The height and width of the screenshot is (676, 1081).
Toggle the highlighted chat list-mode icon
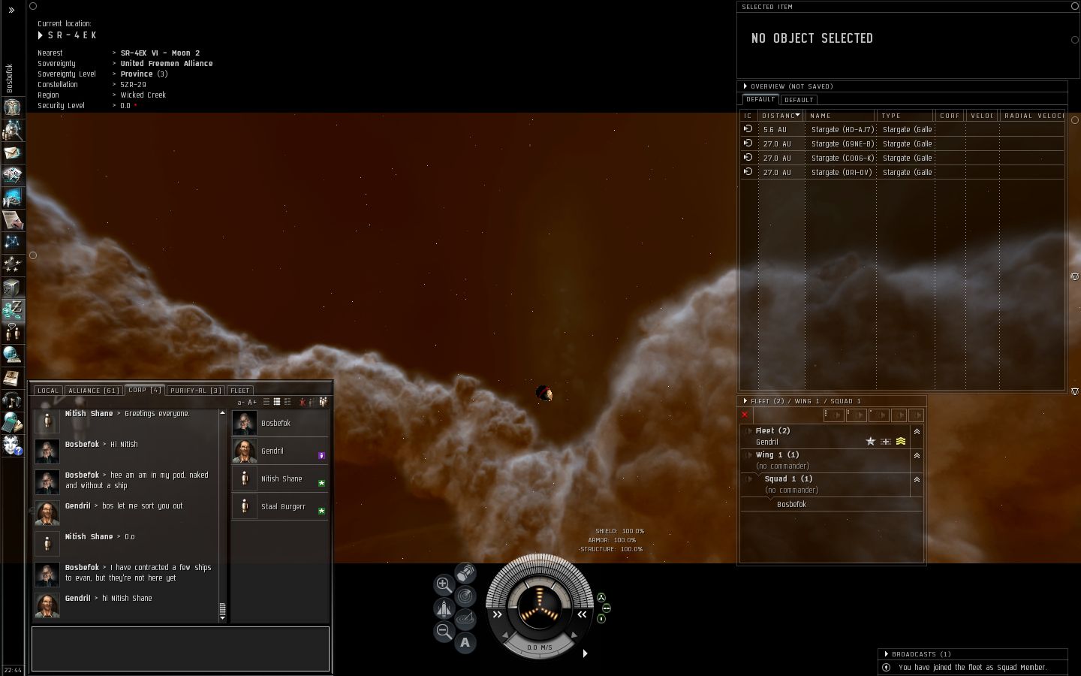277,402
